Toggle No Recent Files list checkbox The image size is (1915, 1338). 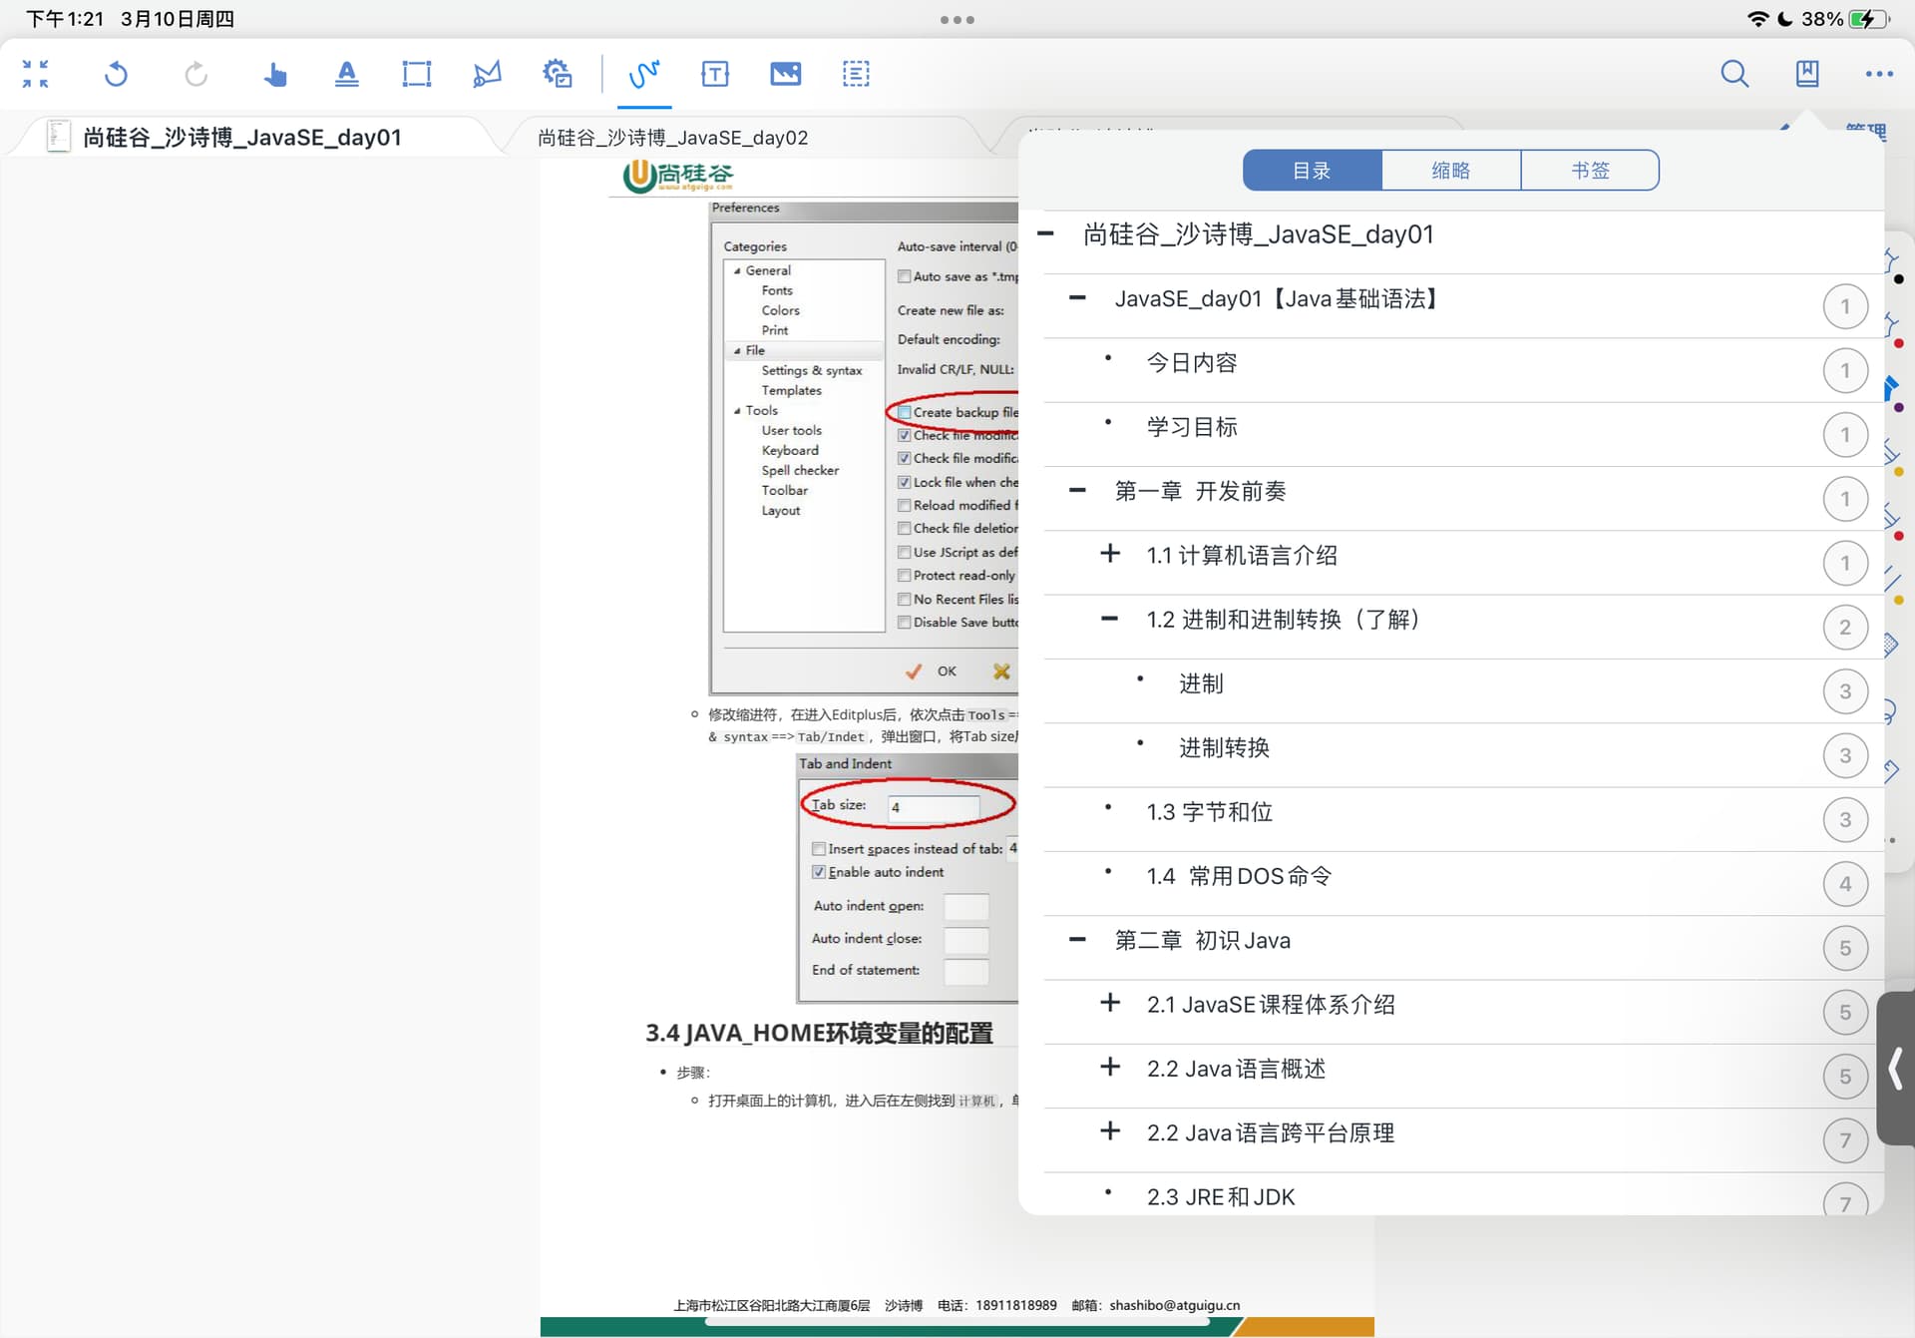904,599
